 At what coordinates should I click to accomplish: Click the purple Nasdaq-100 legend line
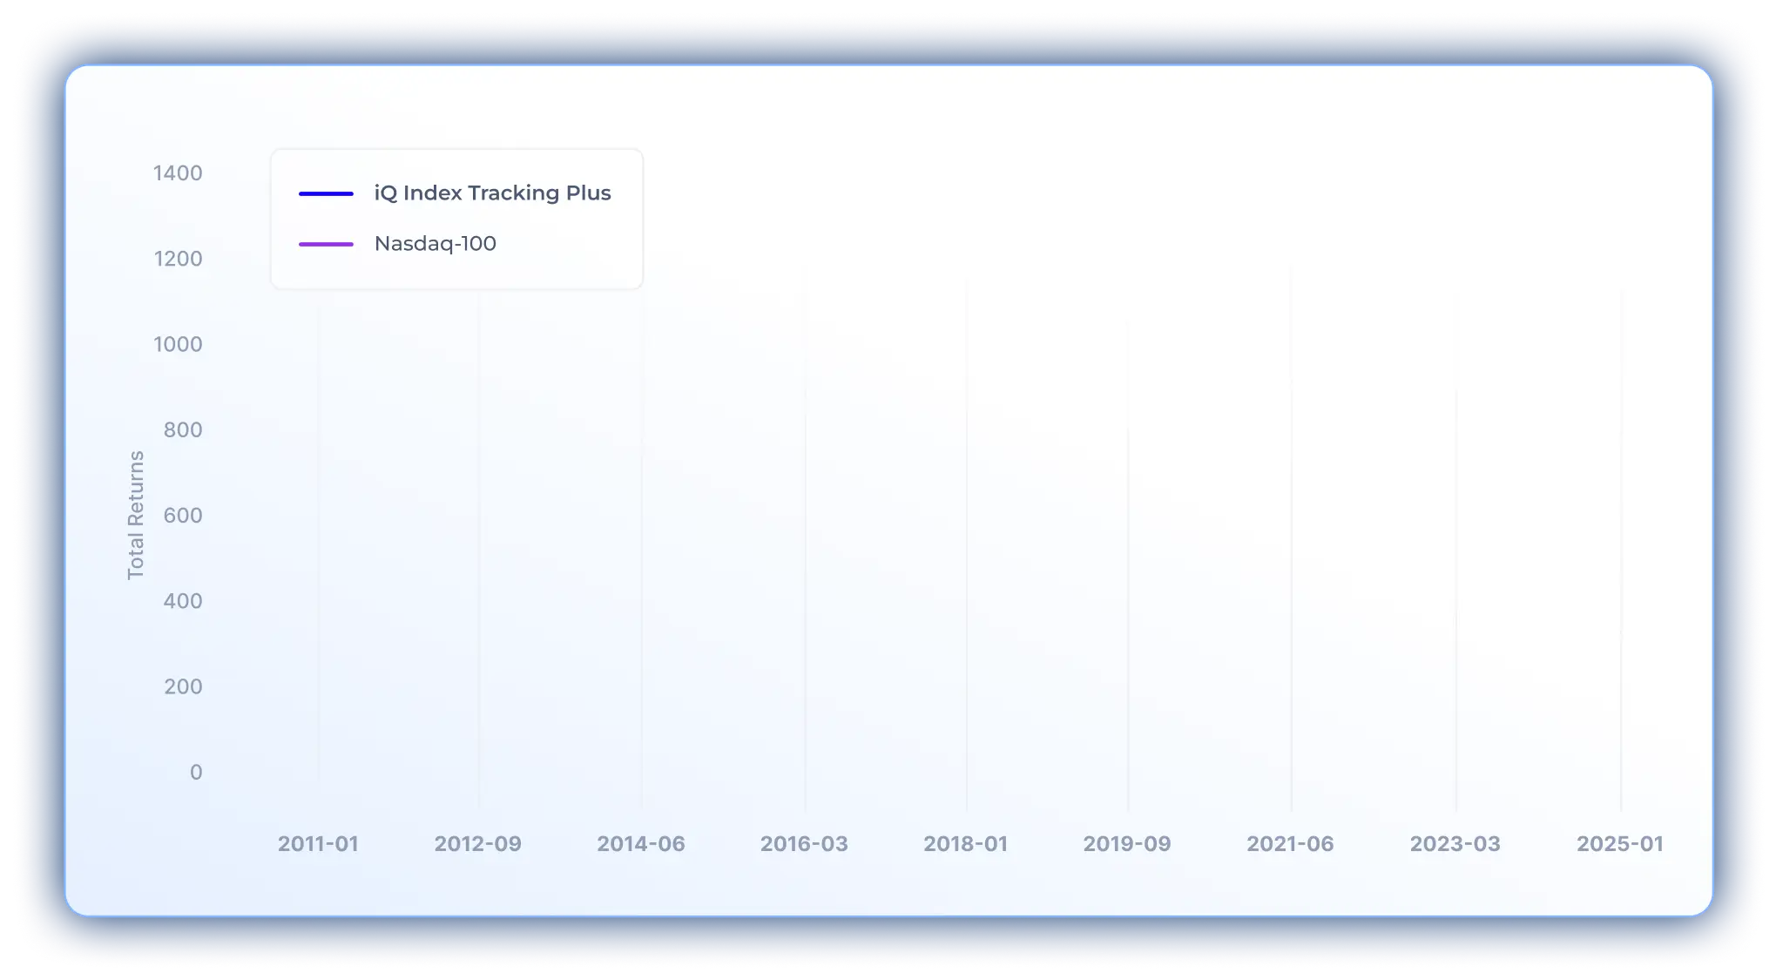pos(326,244)
